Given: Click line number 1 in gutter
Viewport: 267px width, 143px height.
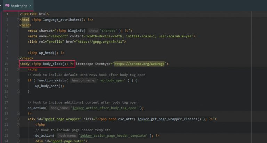Looking at the screenshot, I should coord(7,14).
